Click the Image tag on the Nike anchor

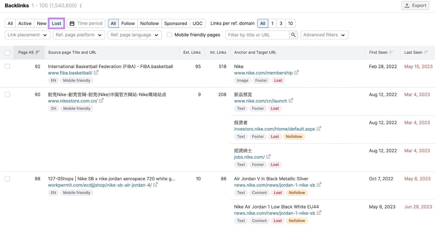[243, 80]
